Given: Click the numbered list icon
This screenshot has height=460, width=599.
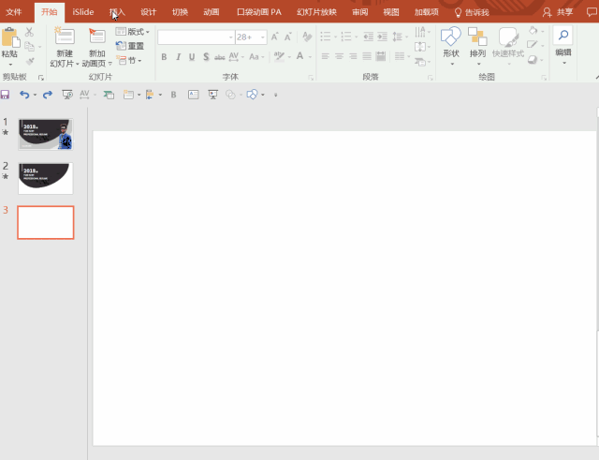Looking at the screenshot, I should point(346,37).
